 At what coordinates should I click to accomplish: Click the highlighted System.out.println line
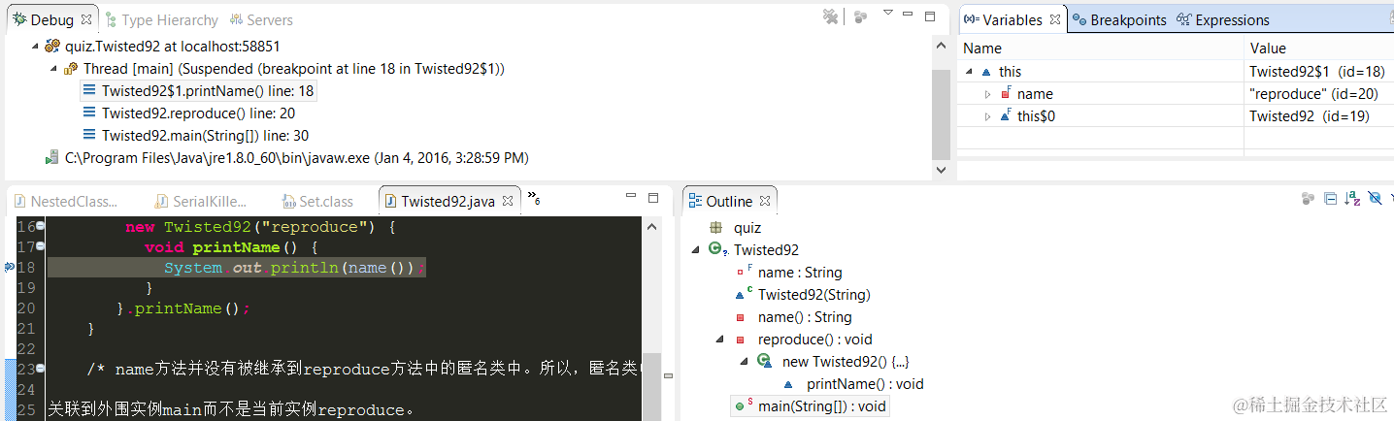pyautogui.click(x=237, y=268)
